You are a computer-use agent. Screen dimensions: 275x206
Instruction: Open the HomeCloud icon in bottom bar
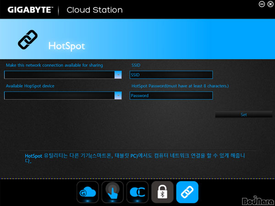(x=88, y=192)
